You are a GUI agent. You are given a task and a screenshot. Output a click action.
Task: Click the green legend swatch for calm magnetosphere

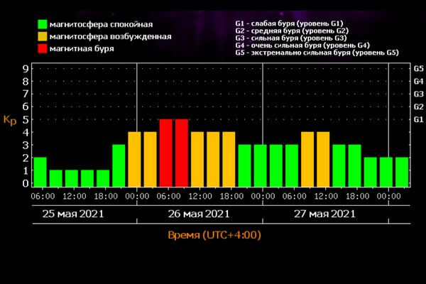click(x=45, y=23)
